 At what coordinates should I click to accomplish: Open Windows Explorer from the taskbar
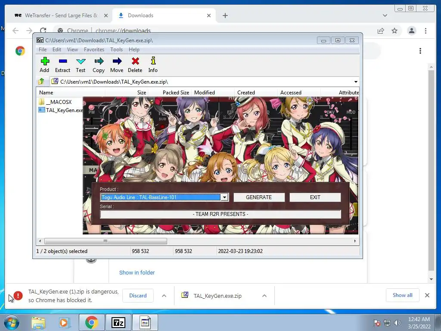pos(38,323)
